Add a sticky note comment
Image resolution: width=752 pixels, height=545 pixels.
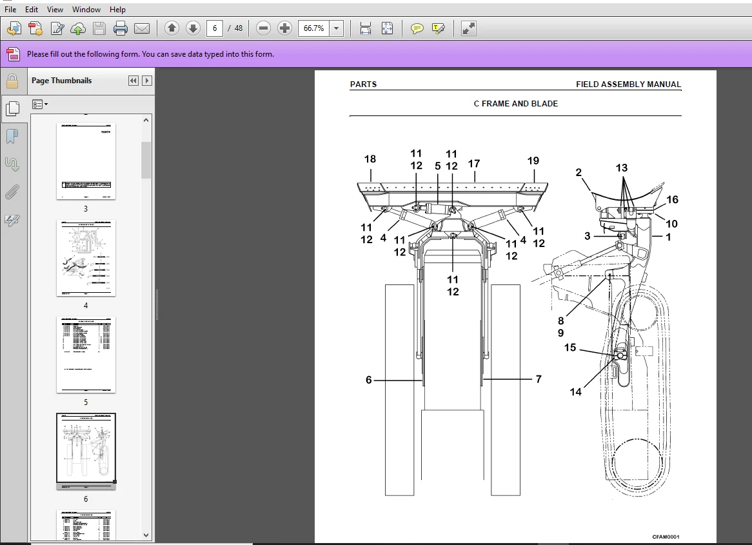pos(417,29)
